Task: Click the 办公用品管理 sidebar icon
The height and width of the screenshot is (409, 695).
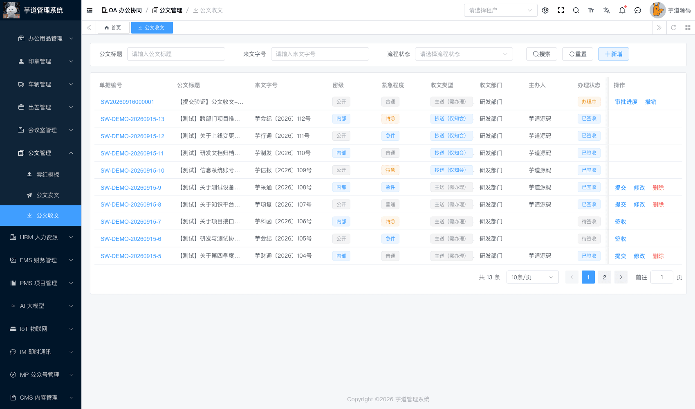Action: coord(21,38)
